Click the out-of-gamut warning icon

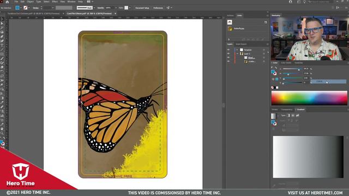tap(273, 79)
